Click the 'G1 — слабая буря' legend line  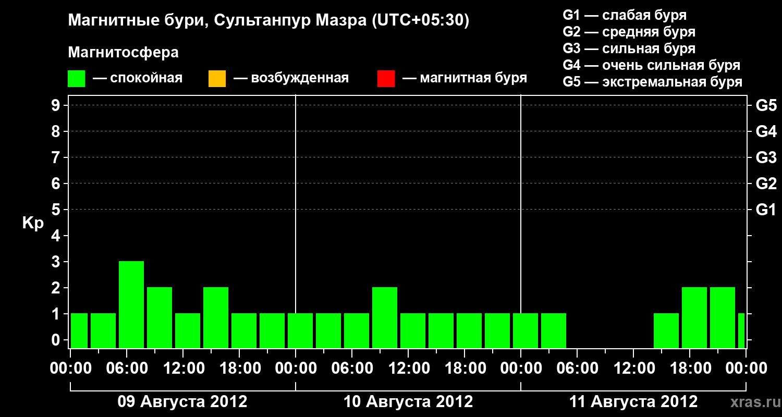625,15
